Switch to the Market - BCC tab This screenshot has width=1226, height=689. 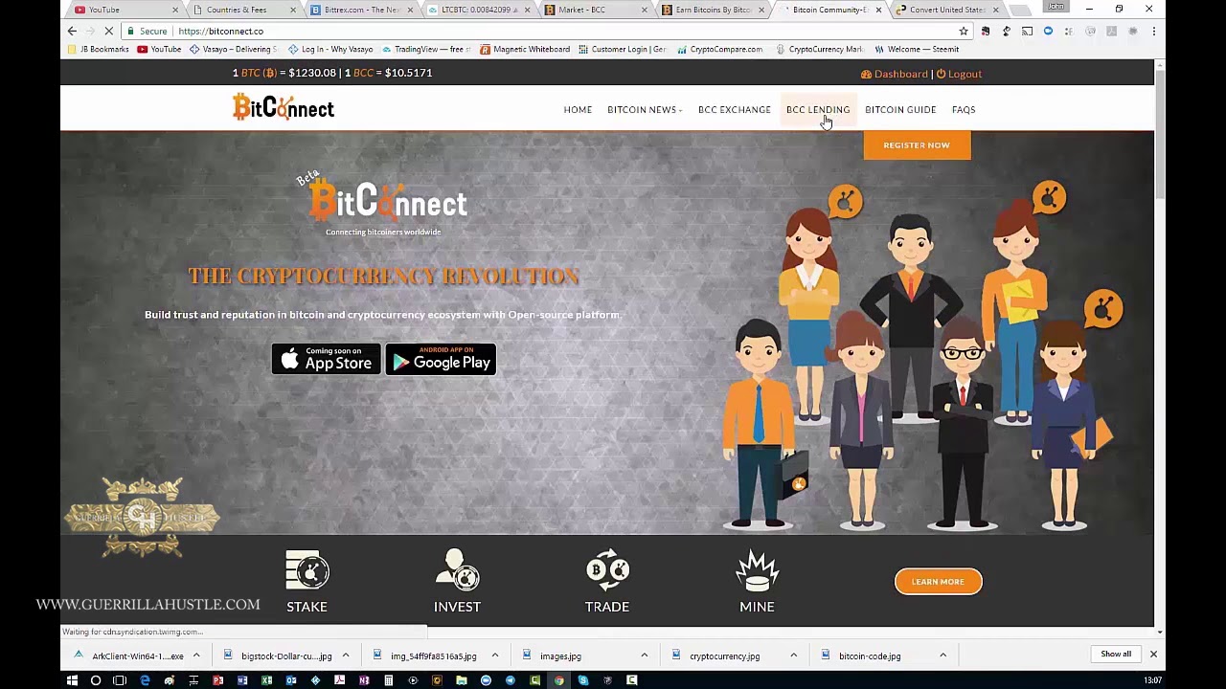coord(596,10)
